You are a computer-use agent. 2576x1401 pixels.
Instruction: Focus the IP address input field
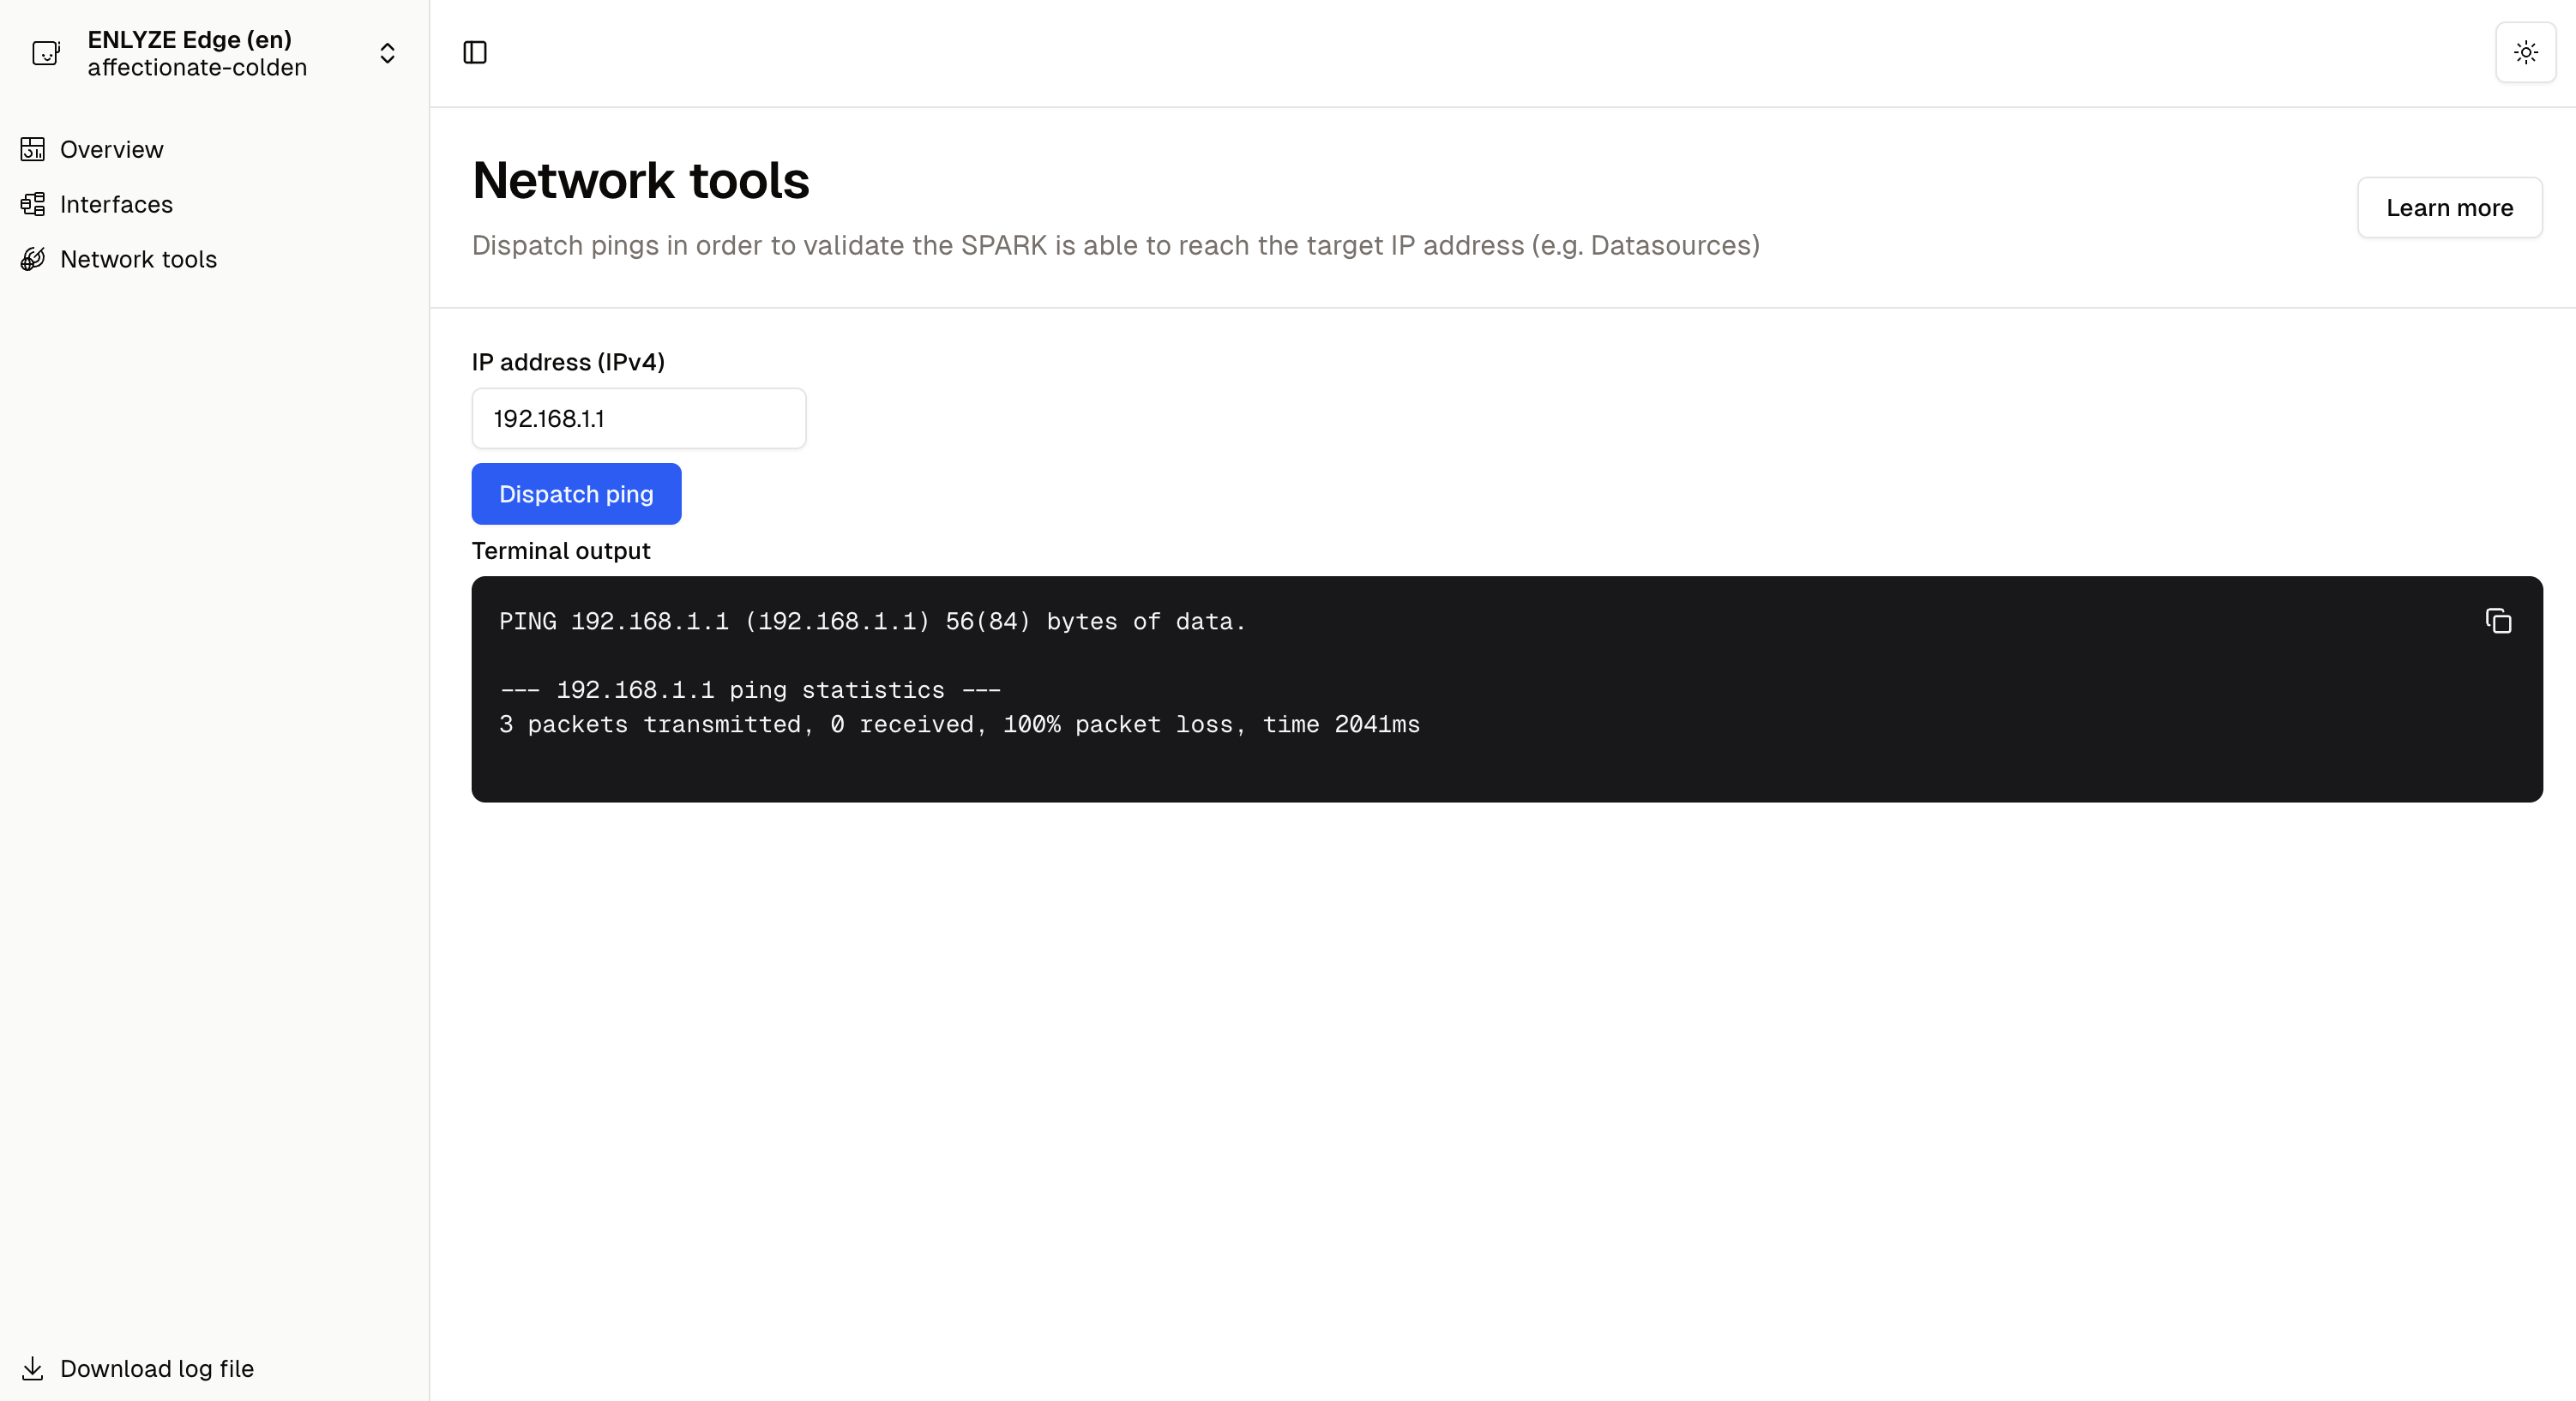(638, 419)
